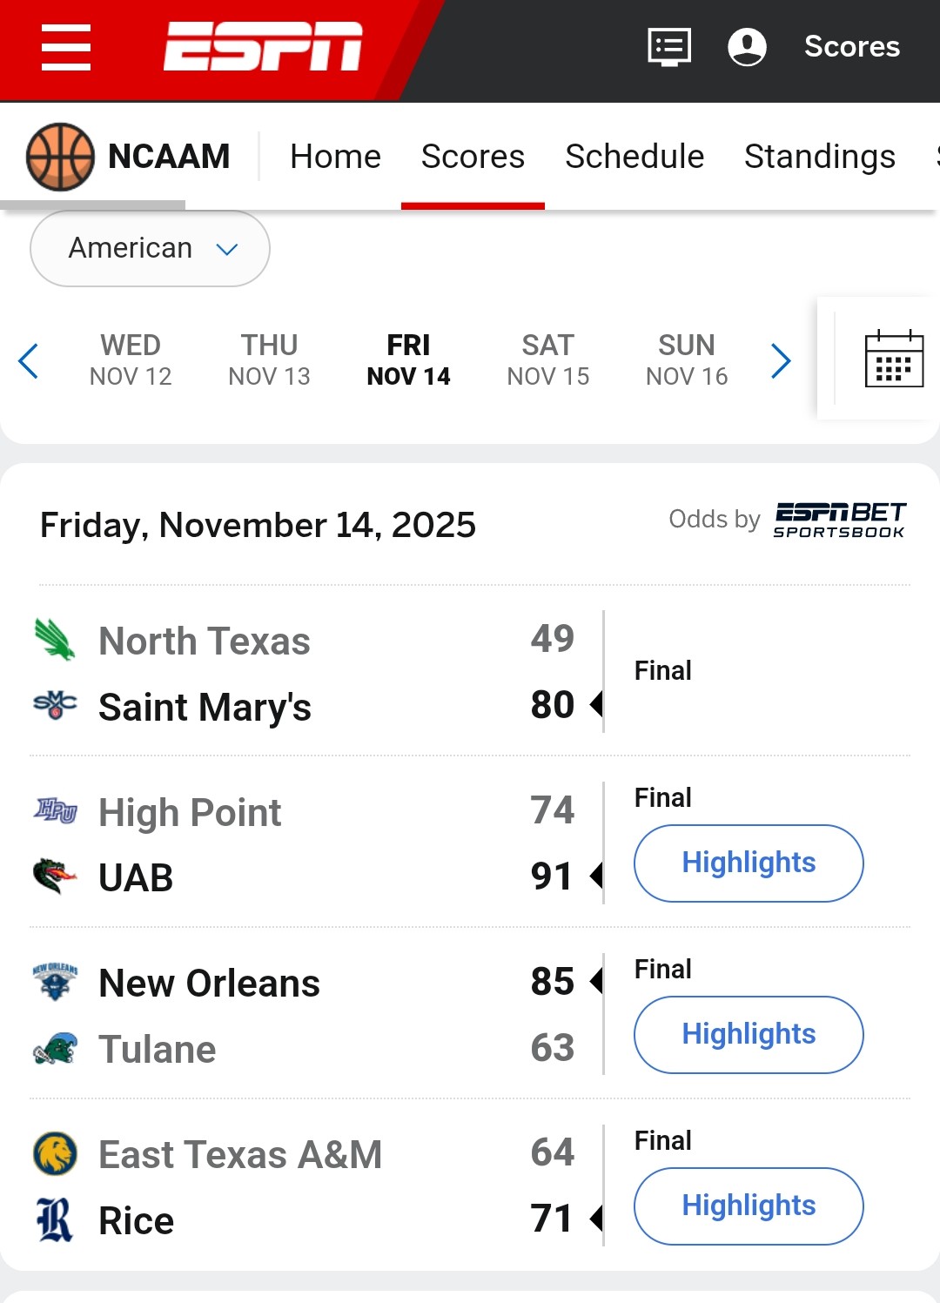This screenshot has width=940, height=1303.
Task: Click the NCAAM basketball icon
Action: click(x=60, y=157)
